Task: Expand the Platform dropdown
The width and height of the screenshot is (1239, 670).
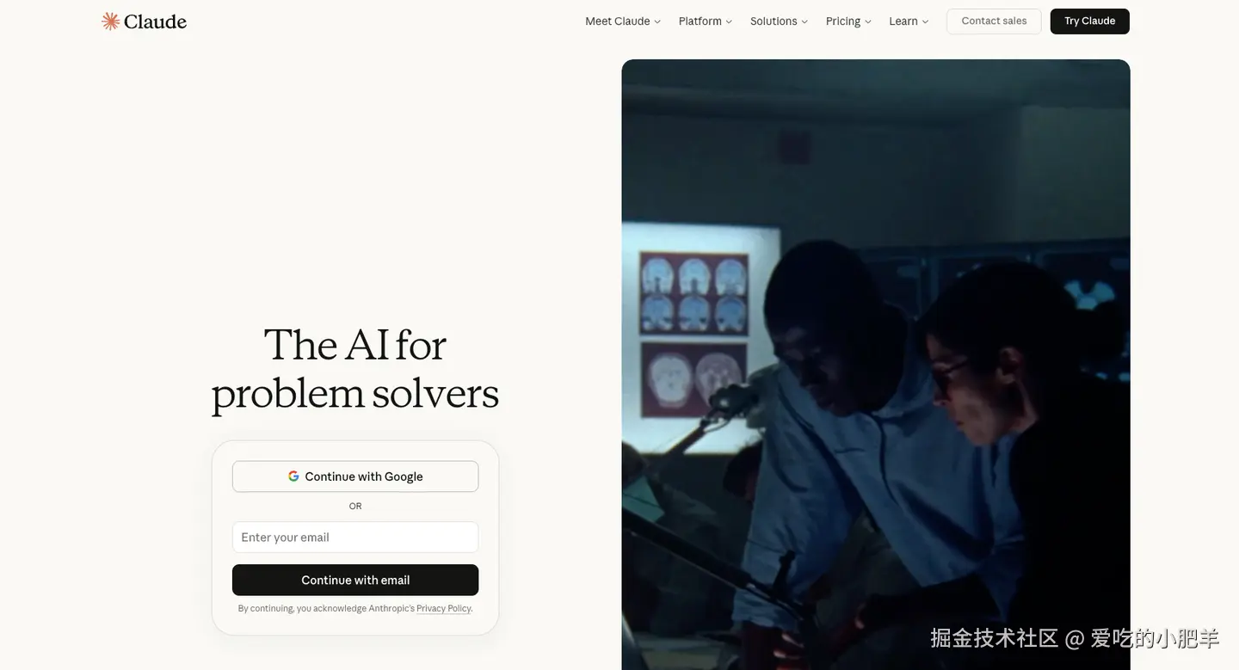Action: tap(706, 22)
